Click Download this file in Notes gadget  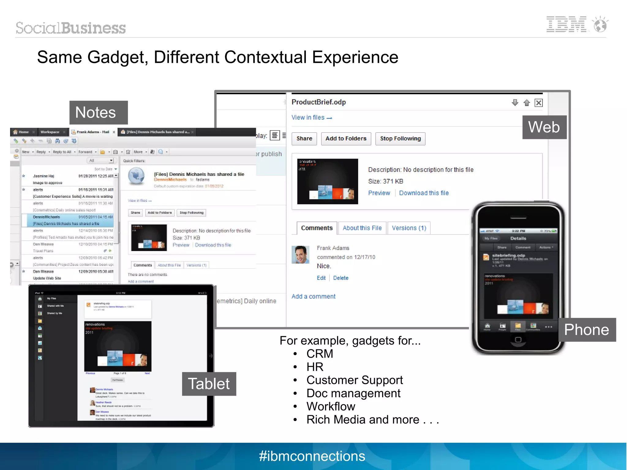(x=213, y=245)
